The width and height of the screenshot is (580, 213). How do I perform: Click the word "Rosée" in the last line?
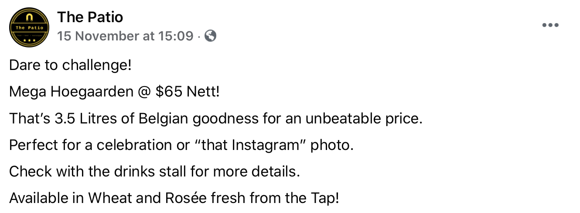pos(184,198)
